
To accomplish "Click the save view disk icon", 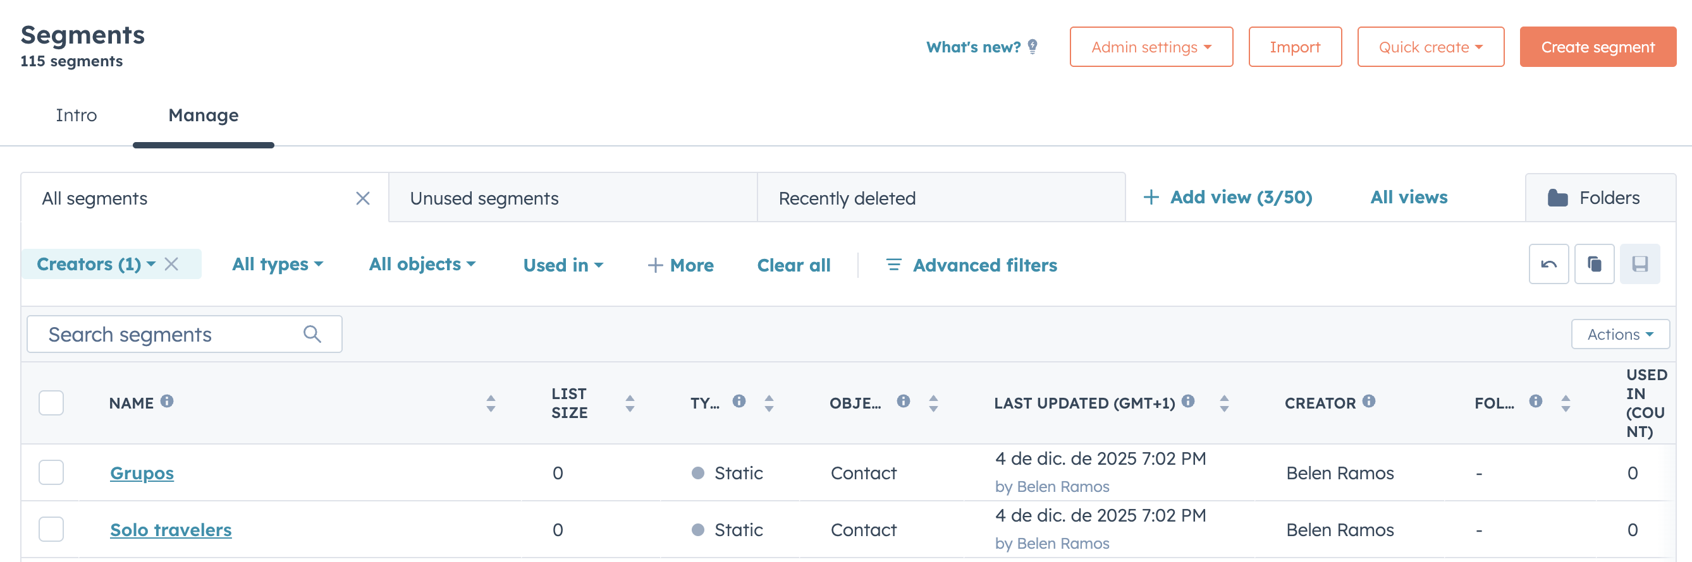I will click(1640, 265).
